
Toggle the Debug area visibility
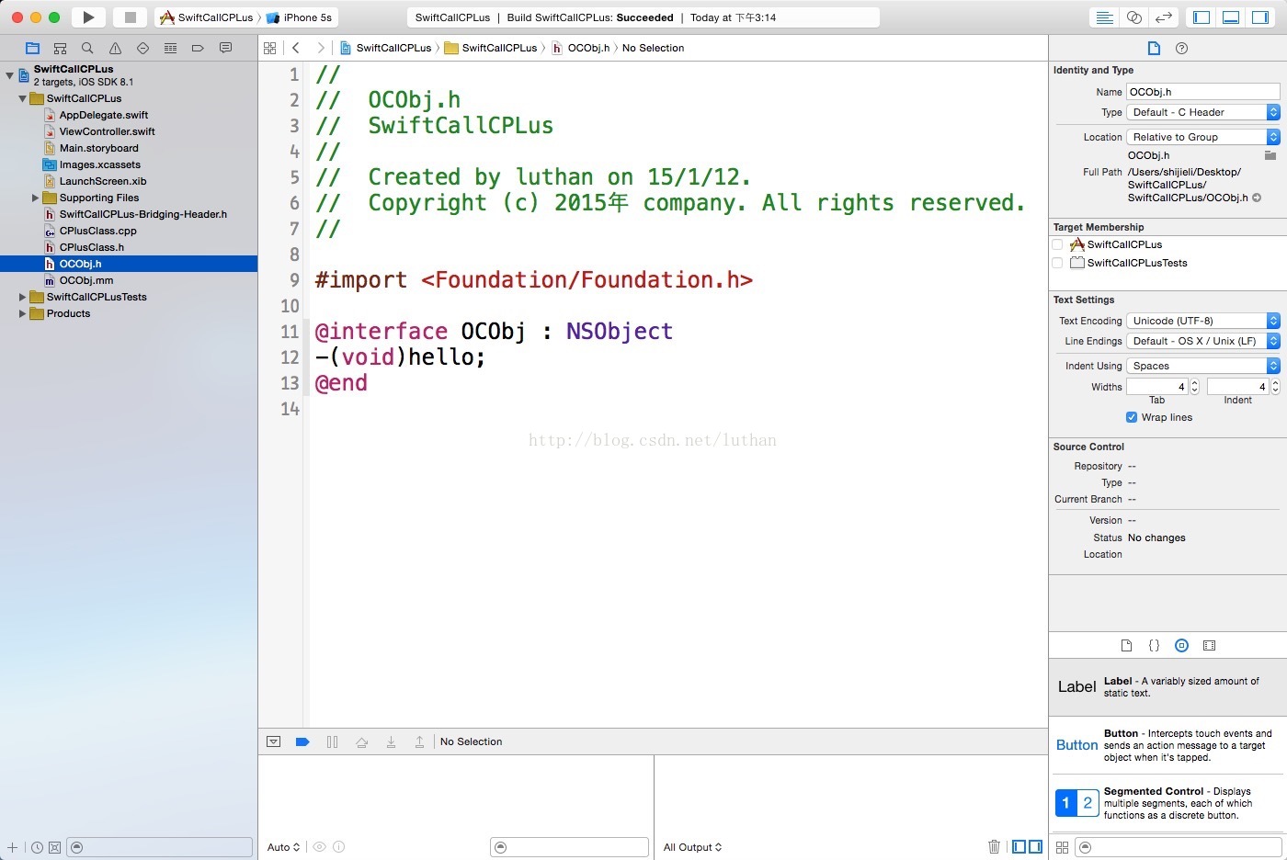point(1231,17)
